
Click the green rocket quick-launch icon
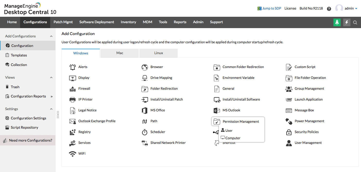(337, 22)
